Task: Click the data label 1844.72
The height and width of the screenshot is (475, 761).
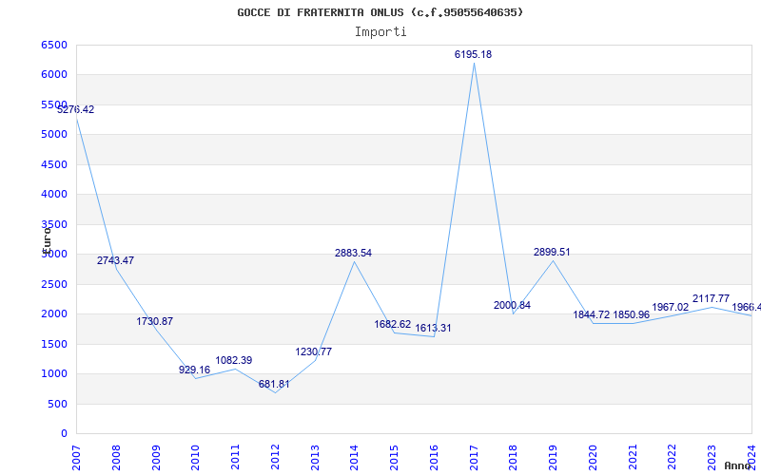Action: tap(592, 315)
